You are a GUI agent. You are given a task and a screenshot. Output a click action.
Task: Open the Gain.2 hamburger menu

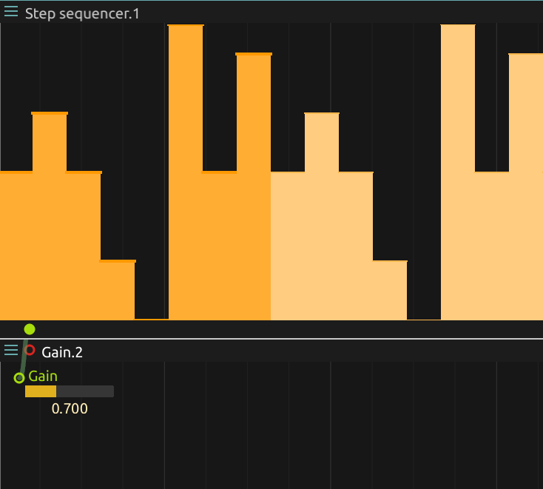[x=11, y=350]
